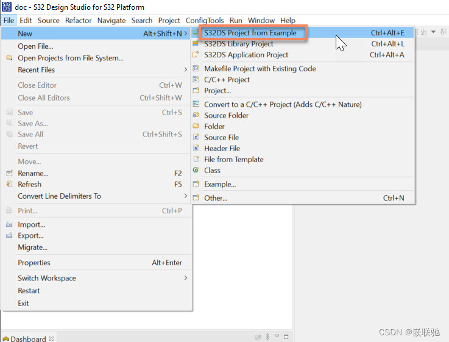
Task: Click the Rename icon in File menu
Action: [10, 173]
